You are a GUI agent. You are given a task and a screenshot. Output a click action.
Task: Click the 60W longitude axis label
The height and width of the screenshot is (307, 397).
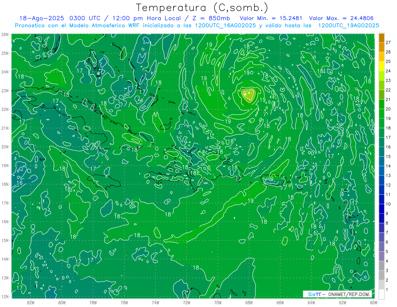pos(373,302)
